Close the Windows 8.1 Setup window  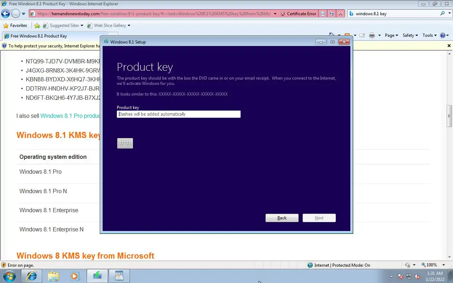click(x=344, y=42)
